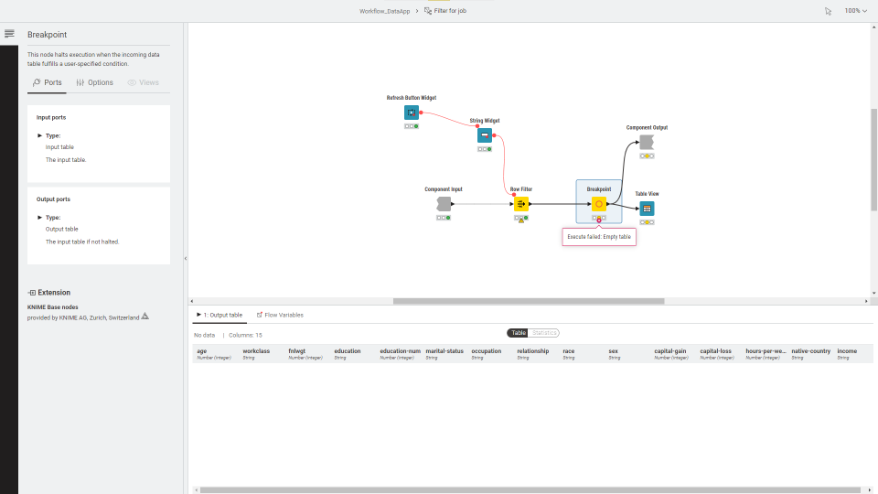
Task: Collapse the left panel with arrow handle
Action: click(x=186, y=259)
